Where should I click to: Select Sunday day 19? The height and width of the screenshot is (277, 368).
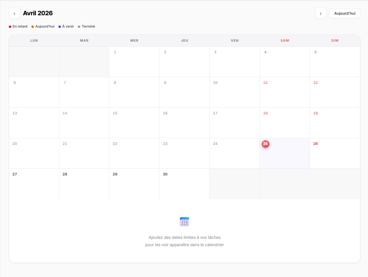click(335, 123)
